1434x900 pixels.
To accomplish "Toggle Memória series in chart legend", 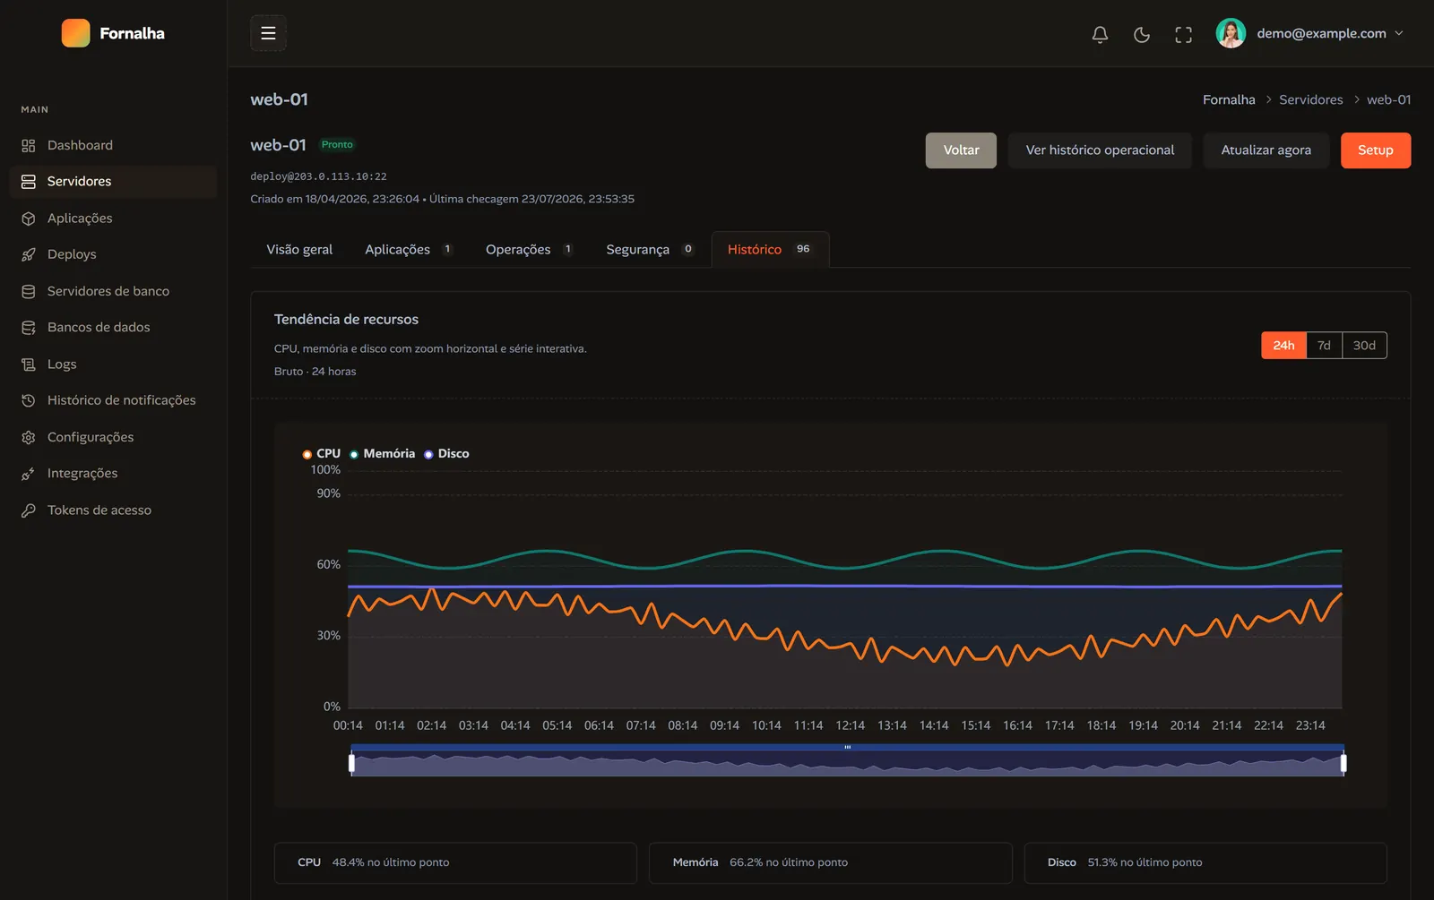I will (383, 454).
